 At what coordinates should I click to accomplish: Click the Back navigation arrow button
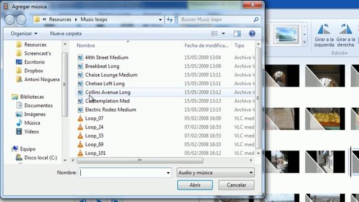(10, 20)
